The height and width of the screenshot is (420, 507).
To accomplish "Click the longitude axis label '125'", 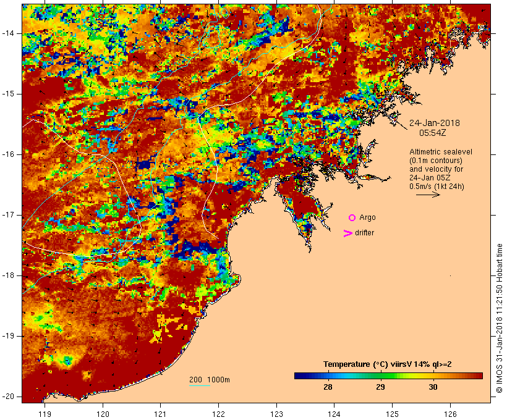I will click(393, 414).
